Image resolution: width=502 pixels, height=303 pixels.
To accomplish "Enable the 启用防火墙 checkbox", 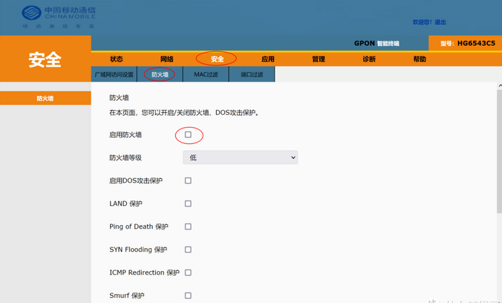I will point(188,134).
